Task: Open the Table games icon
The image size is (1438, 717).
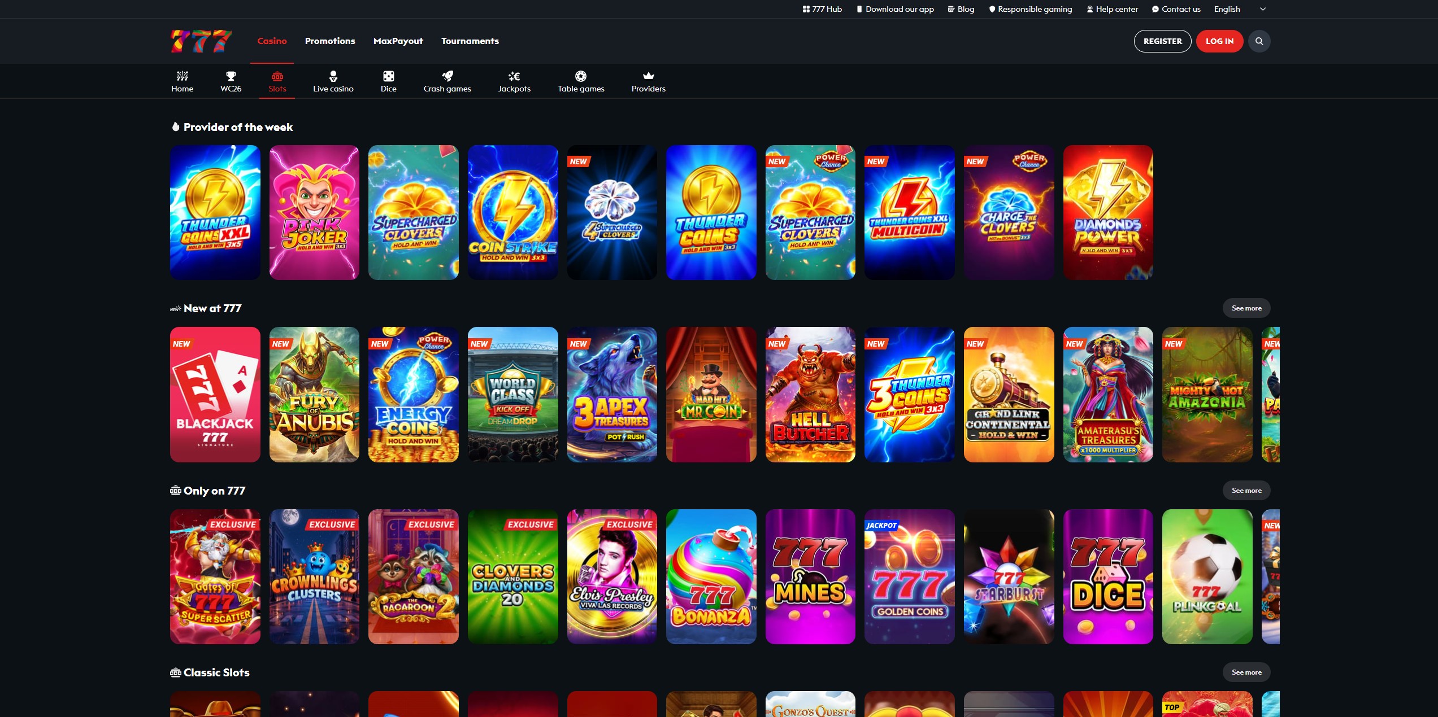Action: tap(580, 76)
